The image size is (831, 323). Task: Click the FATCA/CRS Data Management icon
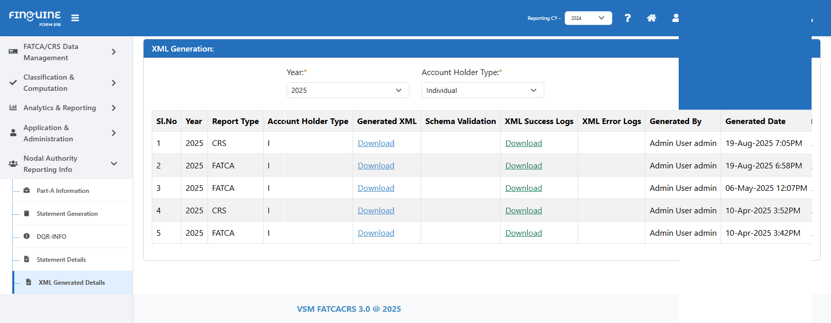pos(13,52)
